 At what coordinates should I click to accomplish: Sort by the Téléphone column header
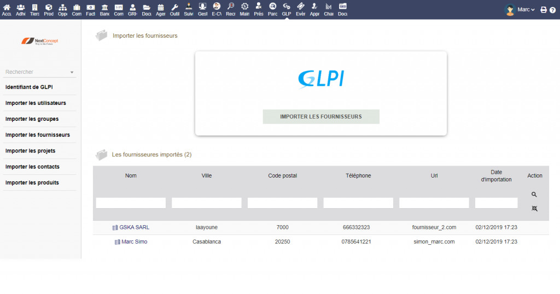point(358,175)
